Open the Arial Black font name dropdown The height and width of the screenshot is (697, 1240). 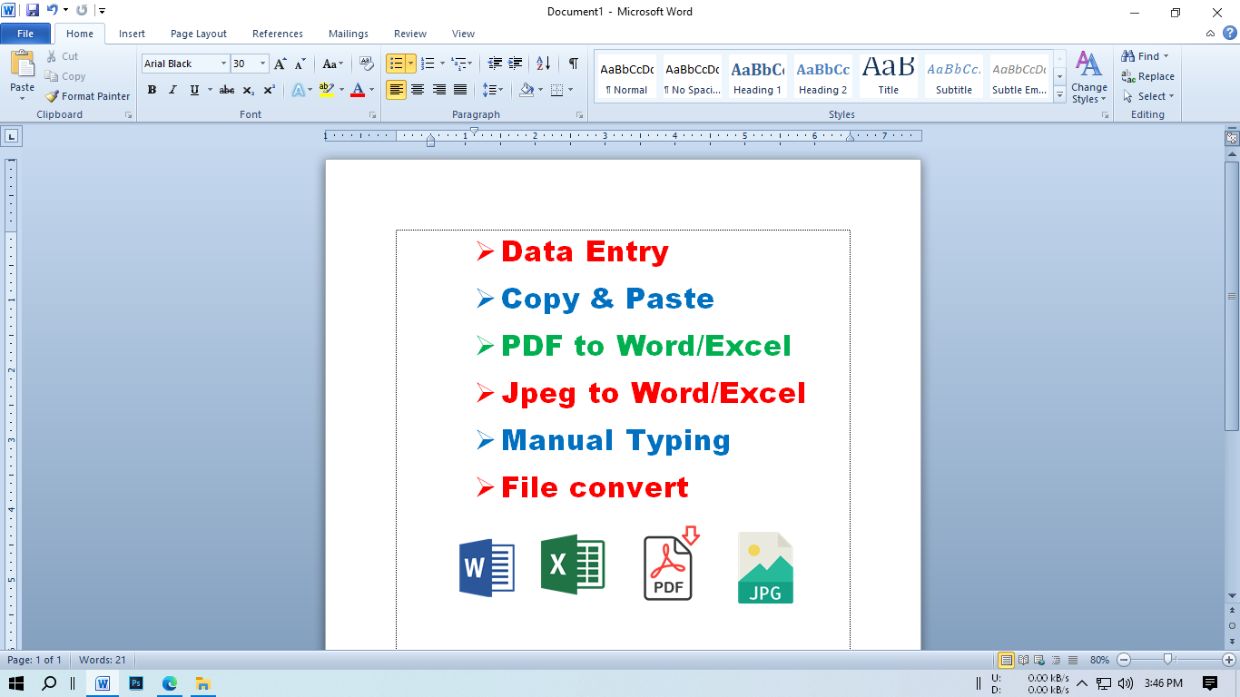point(223,64)
